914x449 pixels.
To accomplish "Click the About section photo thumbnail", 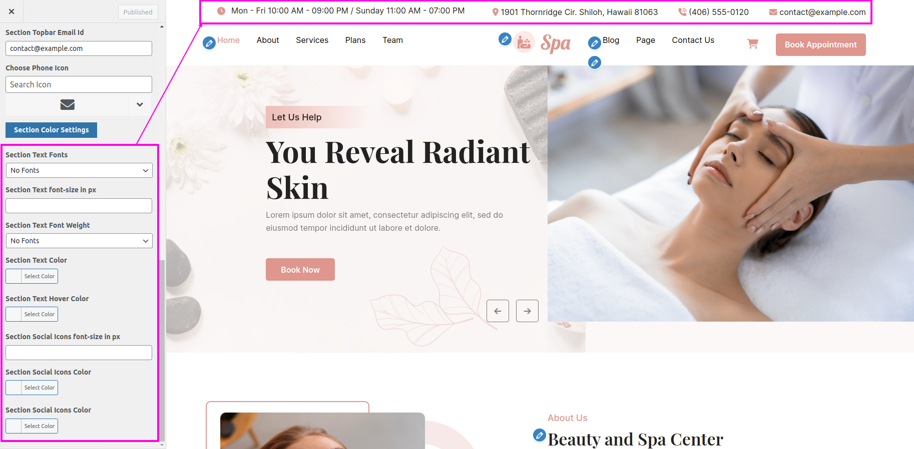I will [x=322, y=431].
